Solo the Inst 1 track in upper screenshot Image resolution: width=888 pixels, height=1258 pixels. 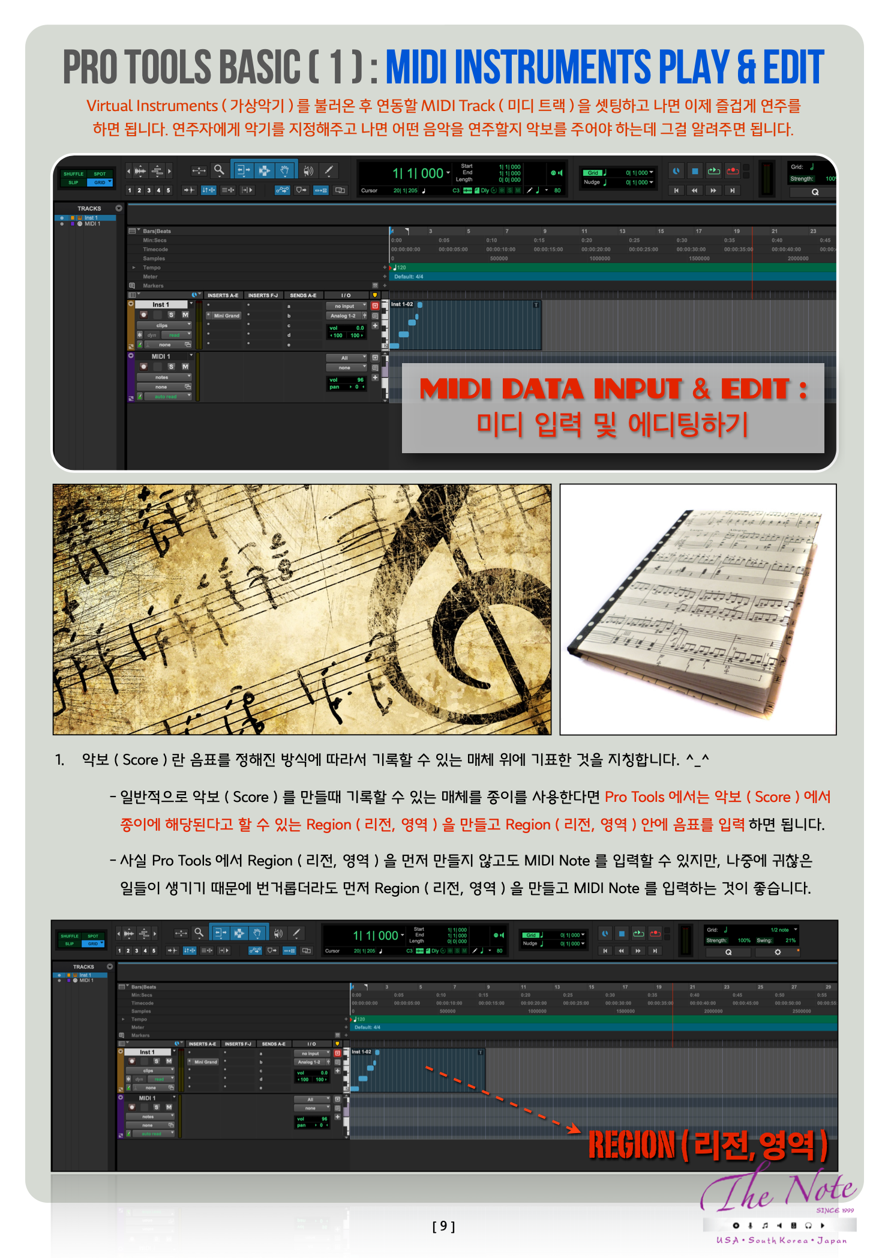coord(171,314)
